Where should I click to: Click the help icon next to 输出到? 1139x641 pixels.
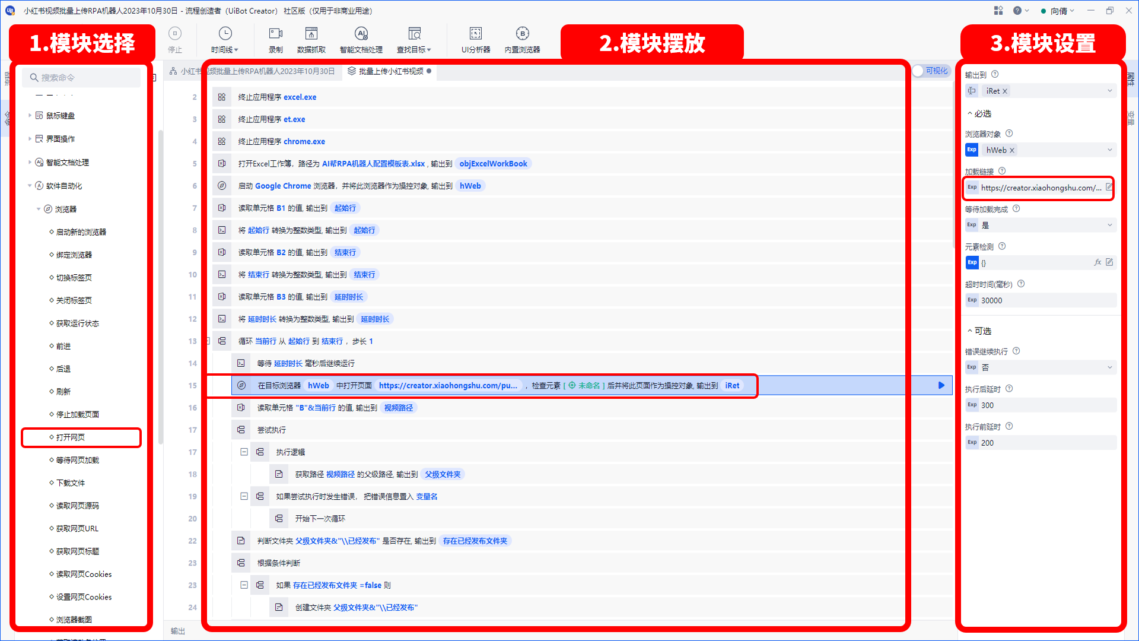point(995,74)
